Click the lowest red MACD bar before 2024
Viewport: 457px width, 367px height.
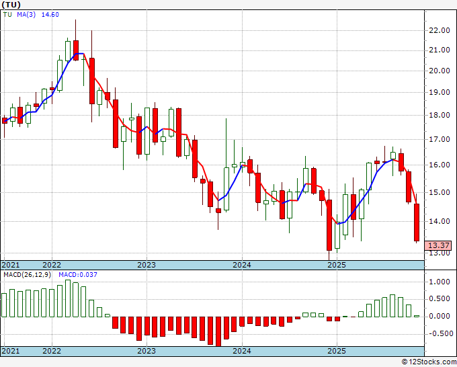(x=218, y=331)
